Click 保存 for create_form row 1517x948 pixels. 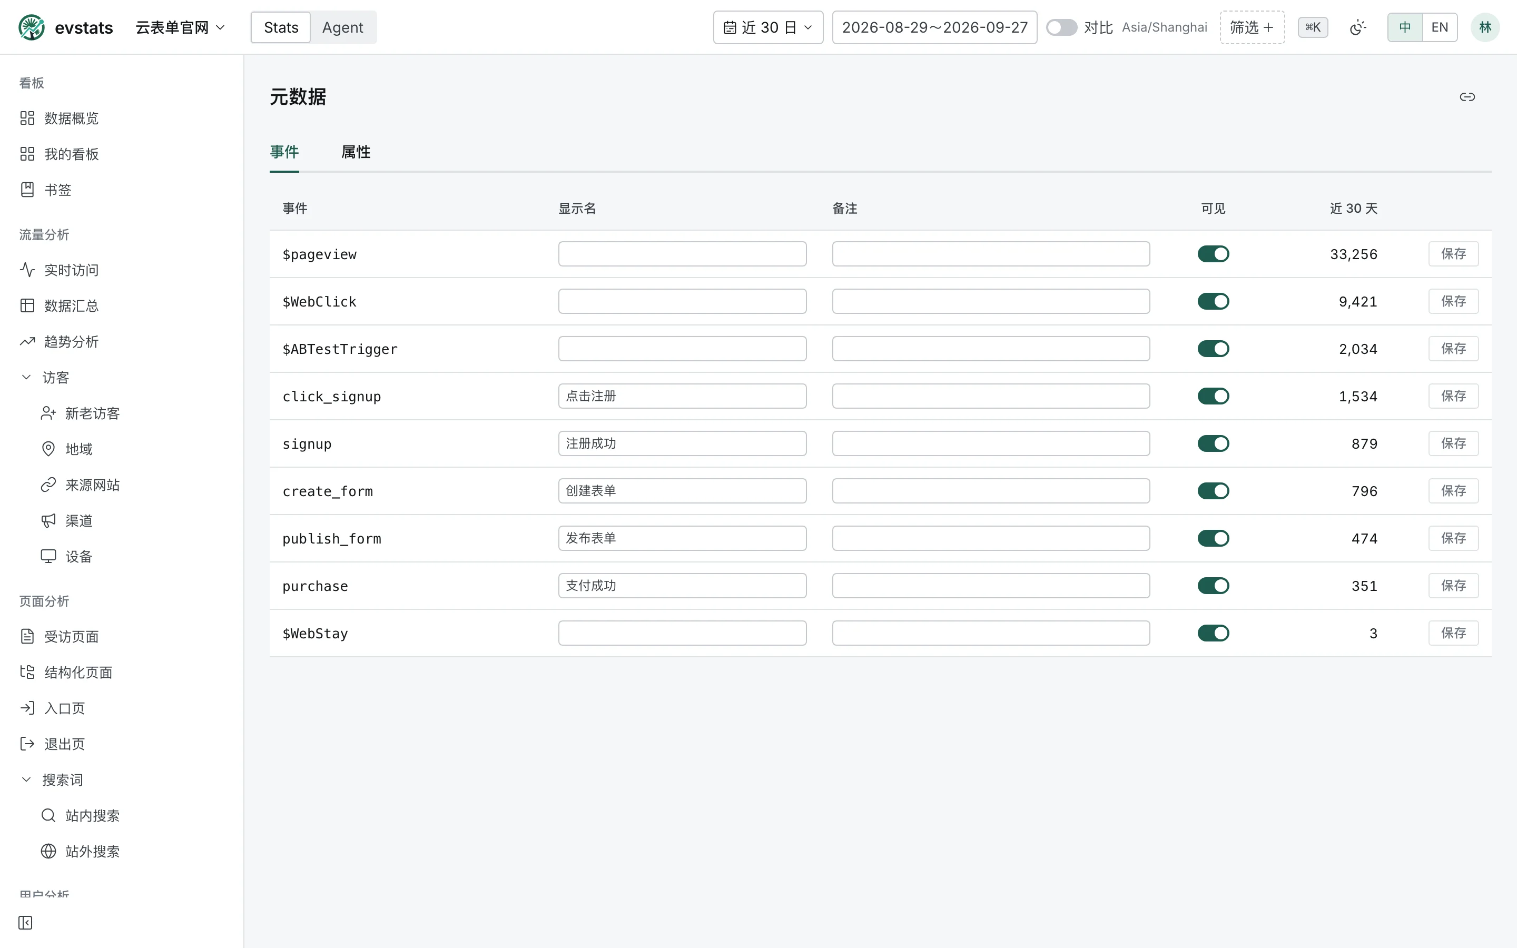[x=1453, y=491]
